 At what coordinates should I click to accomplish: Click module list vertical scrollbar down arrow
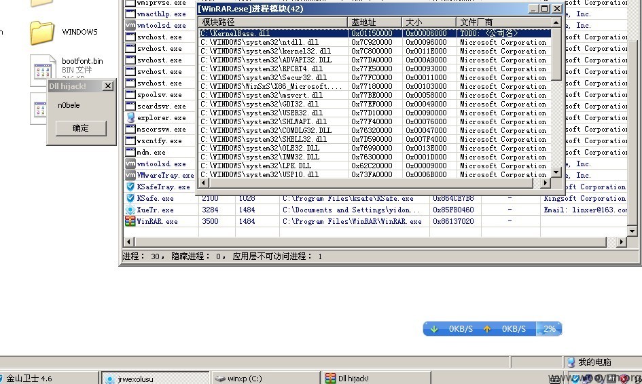[556, 172]
